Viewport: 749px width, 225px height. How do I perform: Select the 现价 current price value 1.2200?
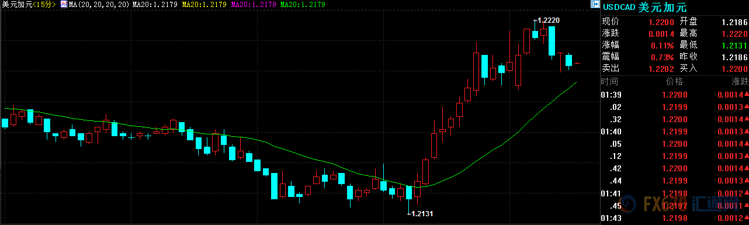662,22
